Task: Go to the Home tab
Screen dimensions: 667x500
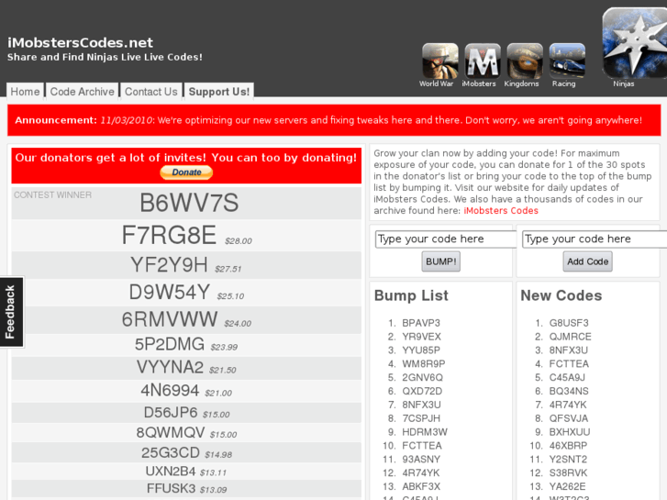Action: 25,92
